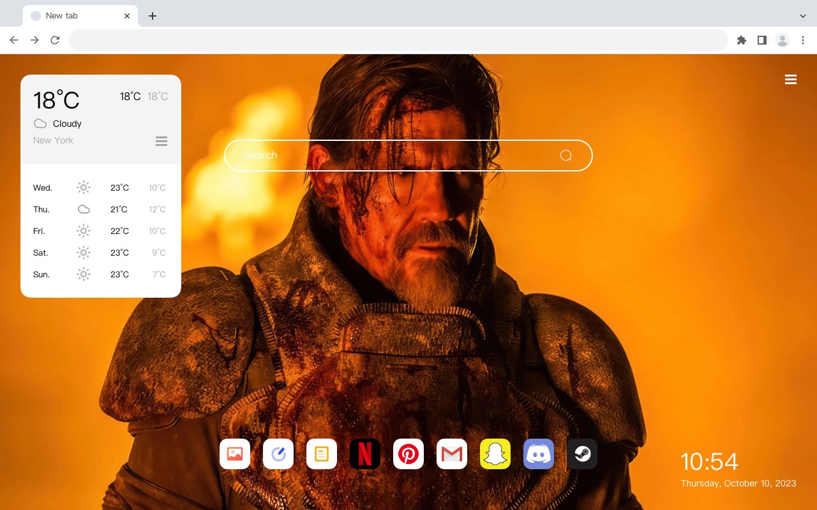Click the Cloudy condition text

tap(67, 124)
